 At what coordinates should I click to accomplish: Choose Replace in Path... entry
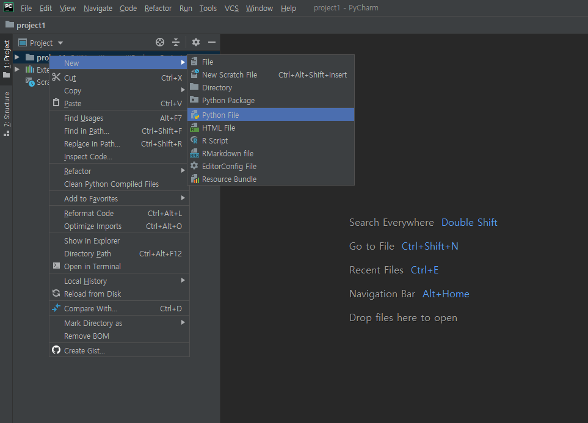point(119,143)
